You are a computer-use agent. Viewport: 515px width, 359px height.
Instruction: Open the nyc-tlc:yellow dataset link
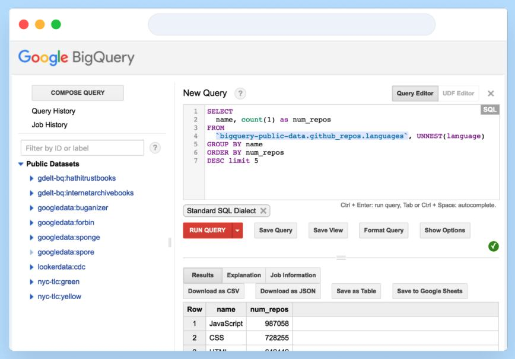[59, 297]
